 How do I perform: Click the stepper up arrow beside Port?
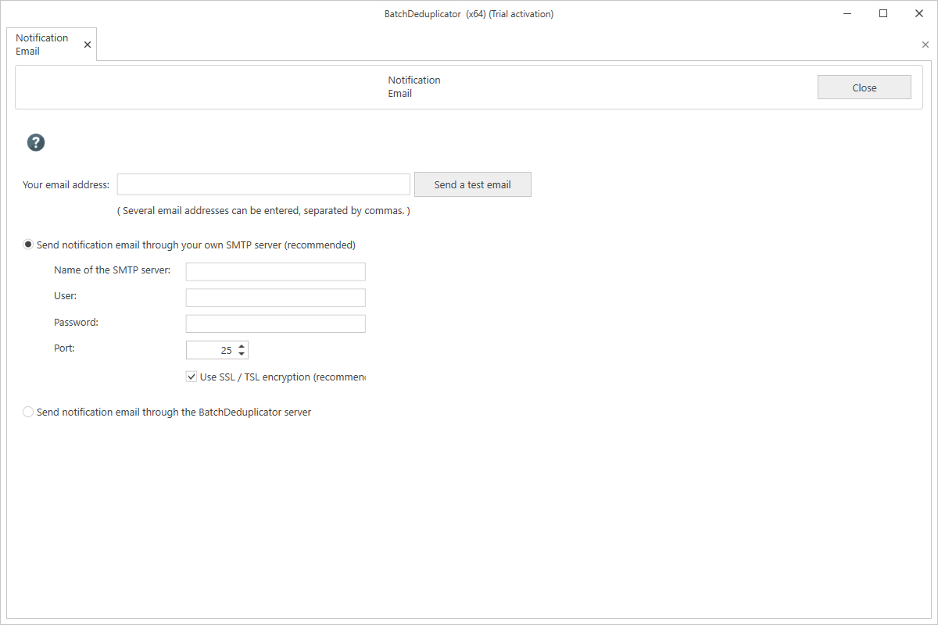242,345
